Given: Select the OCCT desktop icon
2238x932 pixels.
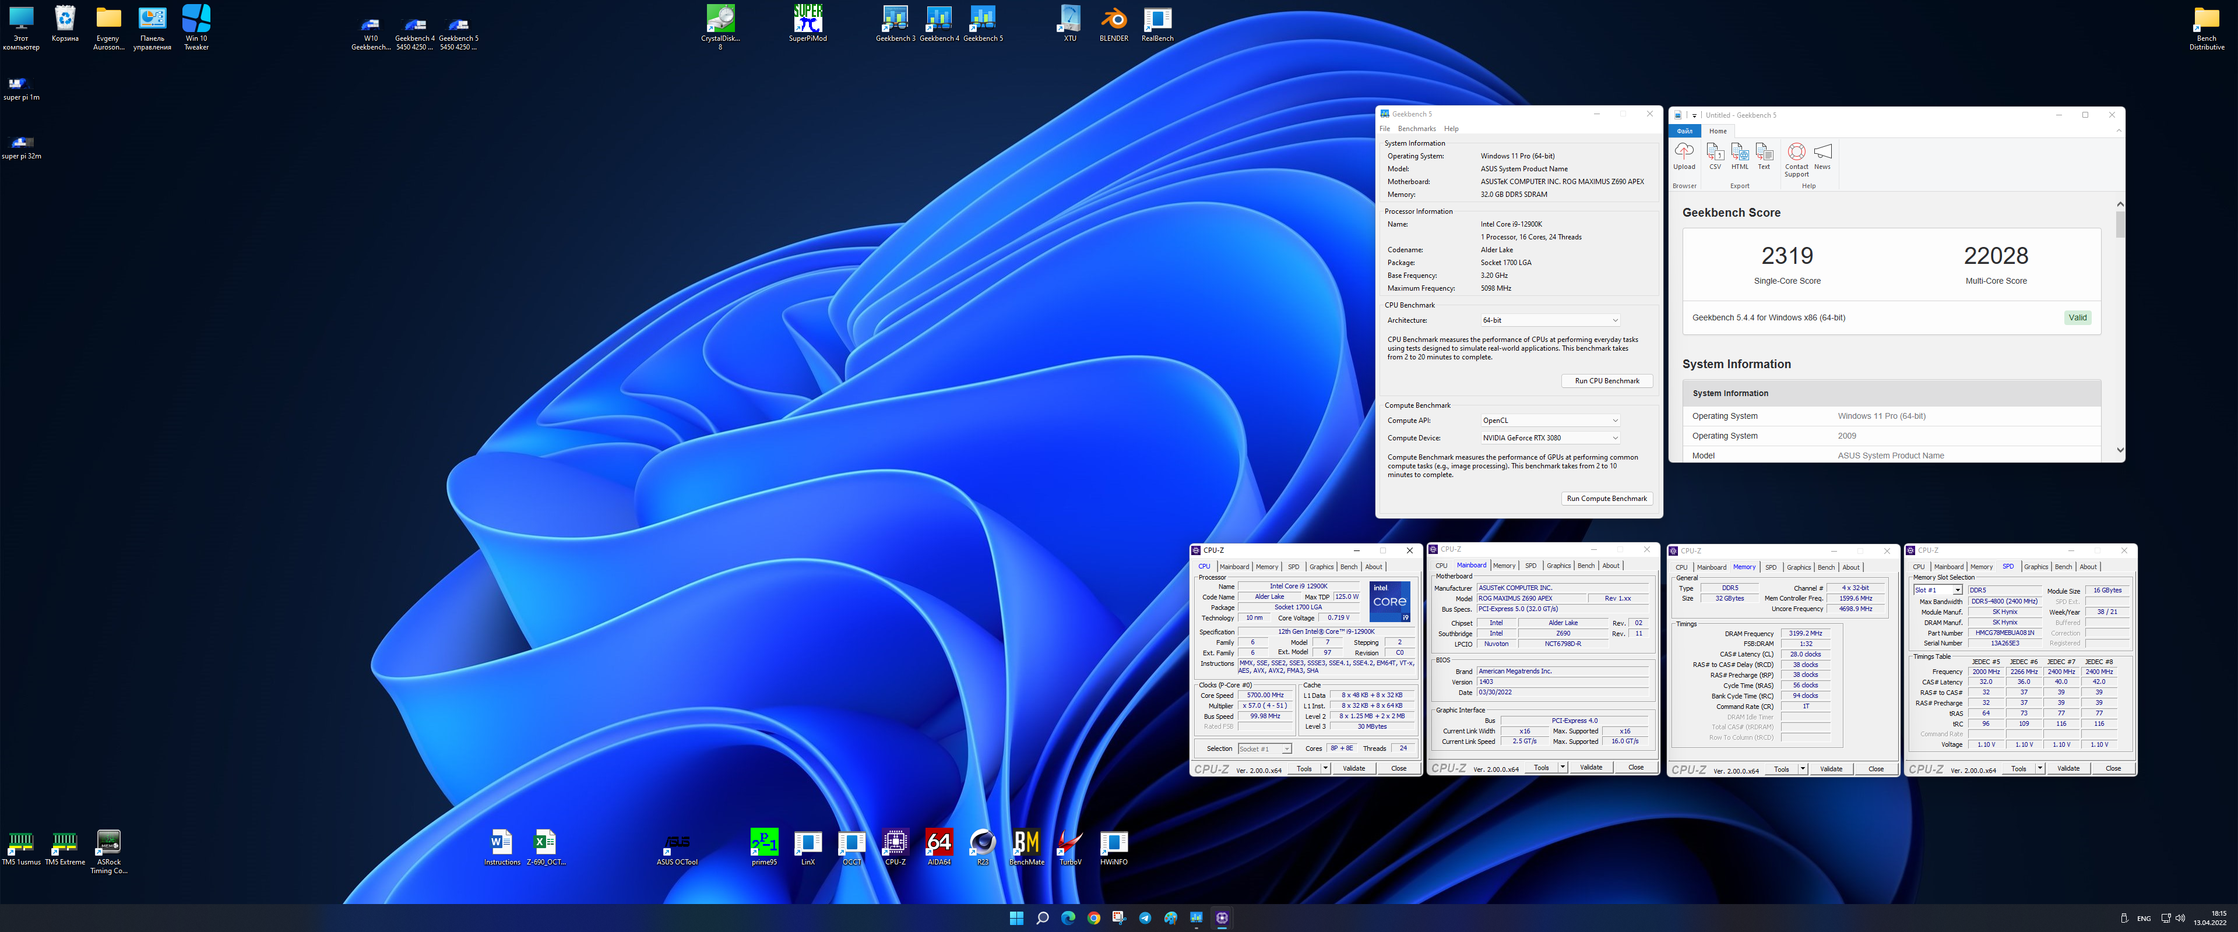Looking at the screenshot, I should pos(851,847).
